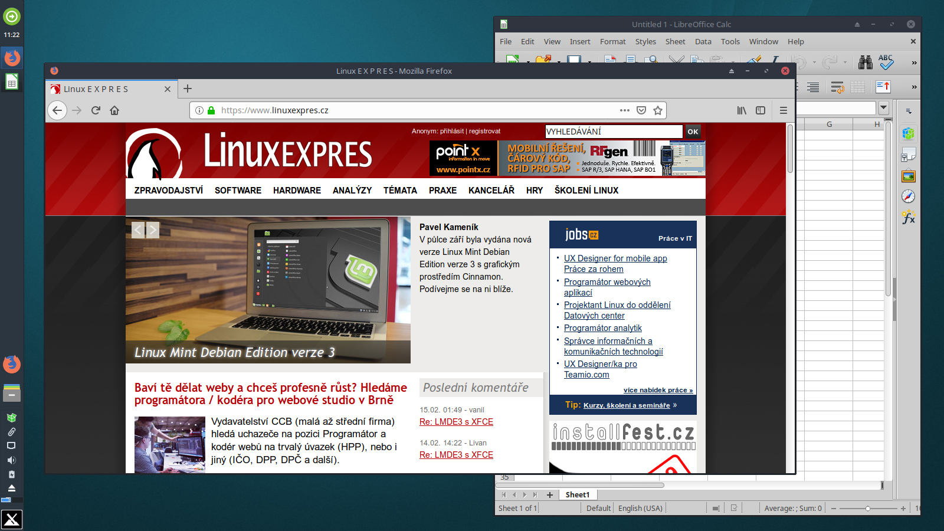Open the Calc File menu
The height and width of the screenshot is (531, 944).
[x=506, y=41]
